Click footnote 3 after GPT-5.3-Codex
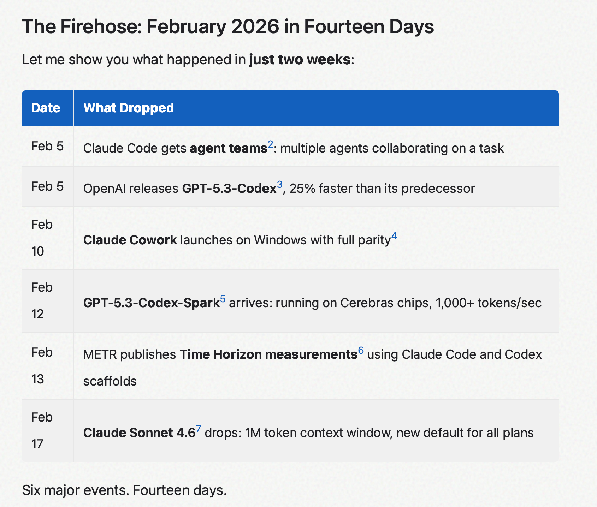The image size is (597, 507). click(x=280, y=185)
